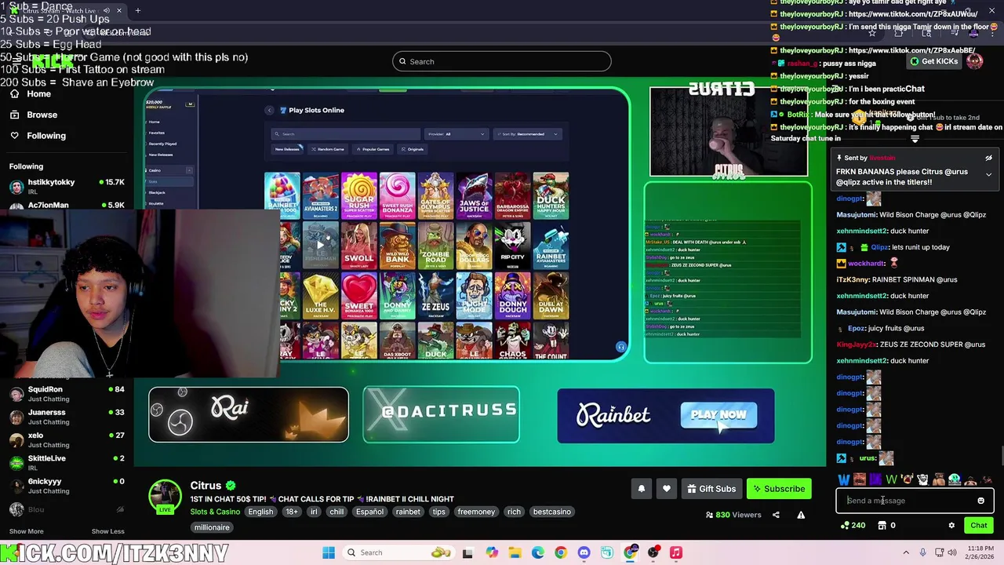The height and width of the screenshot is (565, 1004).
Task: Open the Rai sponsor banner
Action: point(249,415)
